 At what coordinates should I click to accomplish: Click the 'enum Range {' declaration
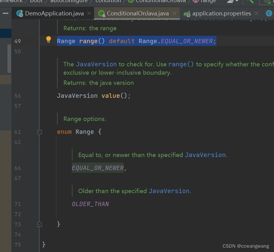pos(79,132)
